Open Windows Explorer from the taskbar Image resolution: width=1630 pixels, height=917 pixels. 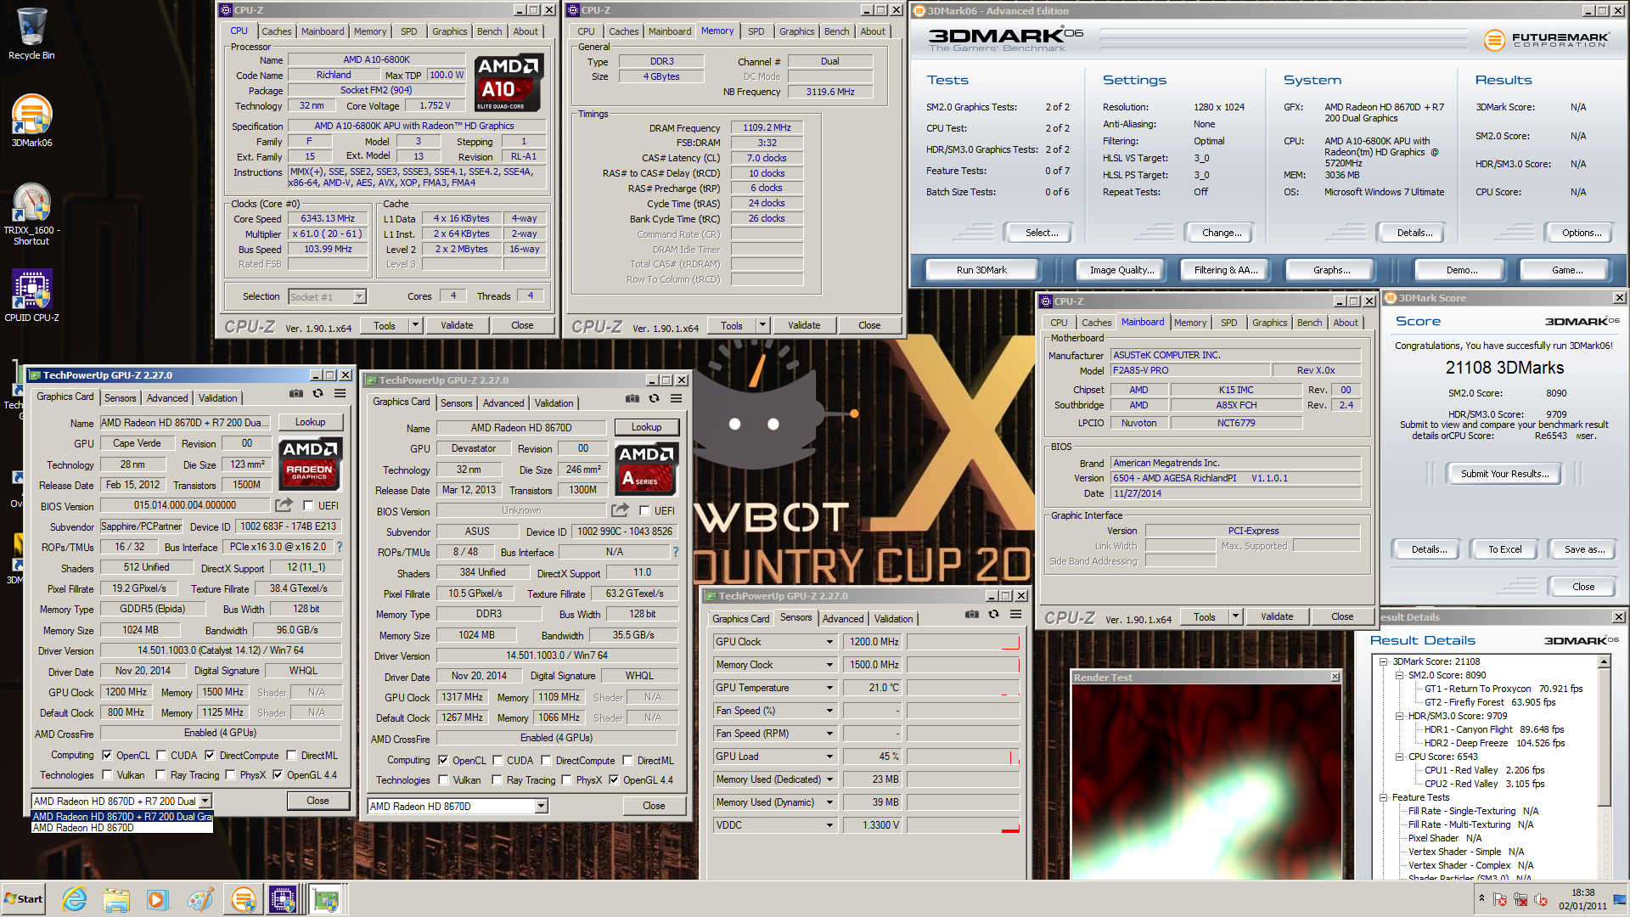pos(116,899)
